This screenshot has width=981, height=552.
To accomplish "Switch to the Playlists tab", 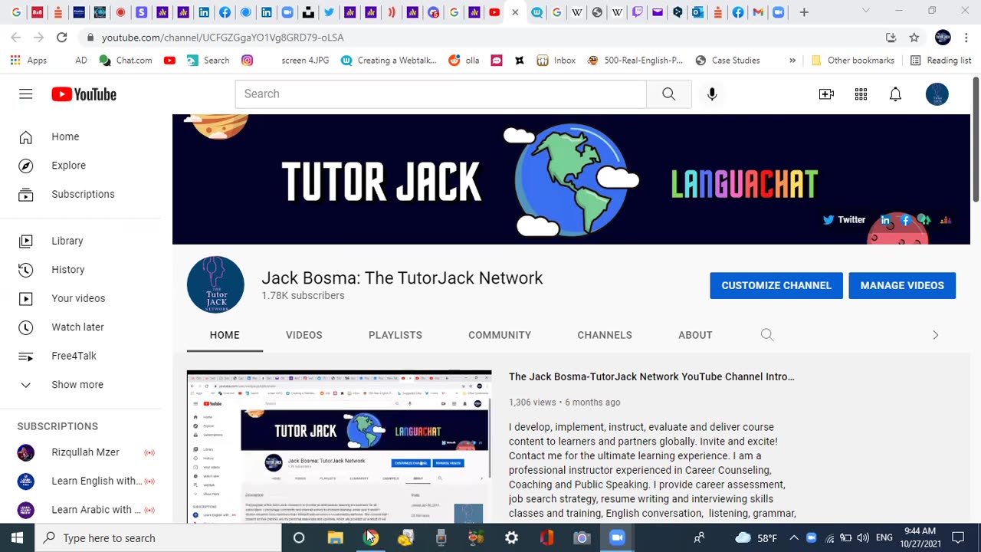I will point(395,335).
